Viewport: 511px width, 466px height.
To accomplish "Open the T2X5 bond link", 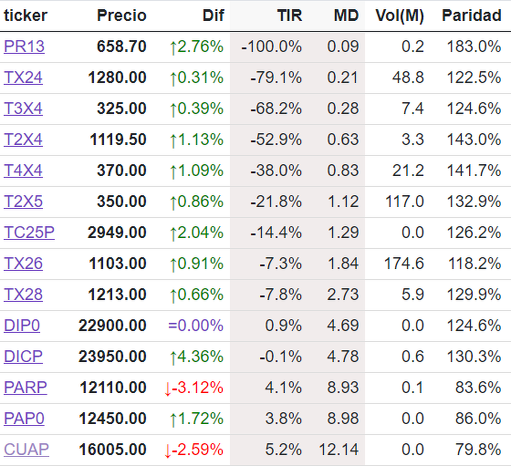I will pyautogui.click(x=23, y=202).
